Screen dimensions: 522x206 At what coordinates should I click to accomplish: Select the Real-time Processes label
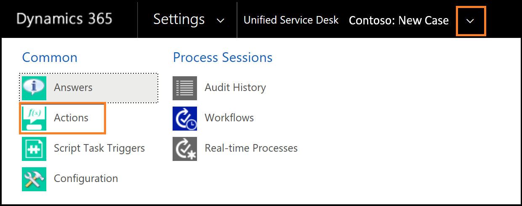[251, 148]
